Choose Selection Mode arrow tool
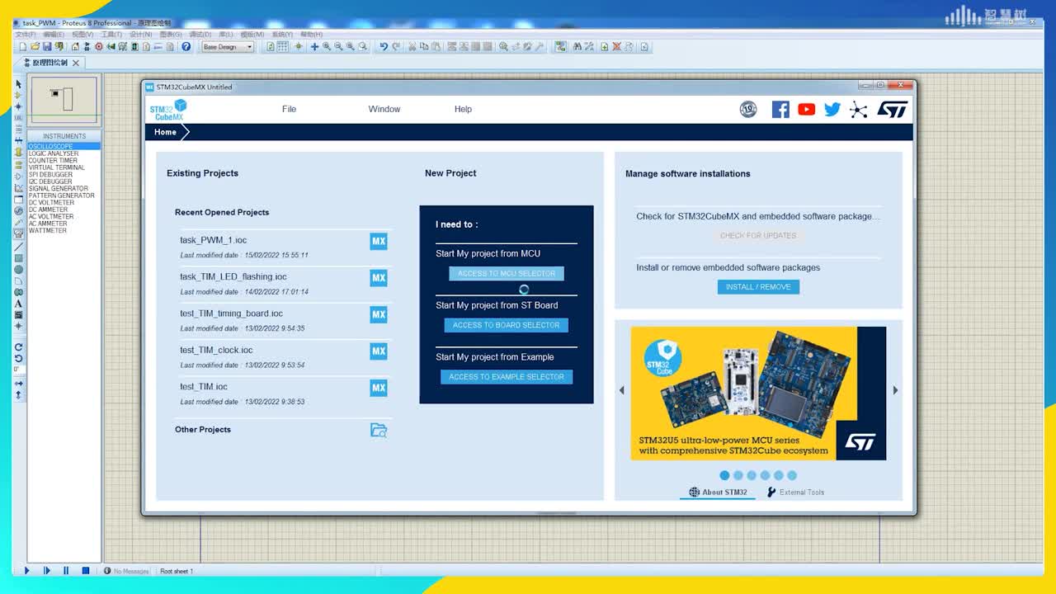The image size is (1056, 594). 18,84
